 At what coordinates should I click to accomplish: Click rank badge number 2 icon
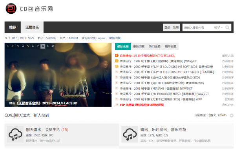coord(117,61)
